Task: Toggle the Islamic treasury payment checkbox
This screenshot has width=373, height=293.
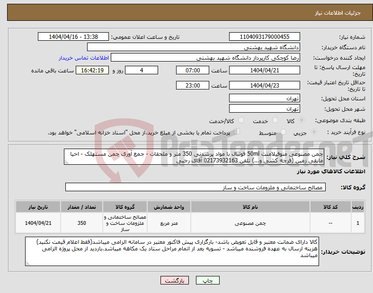Action: click(x=237, y=132)
